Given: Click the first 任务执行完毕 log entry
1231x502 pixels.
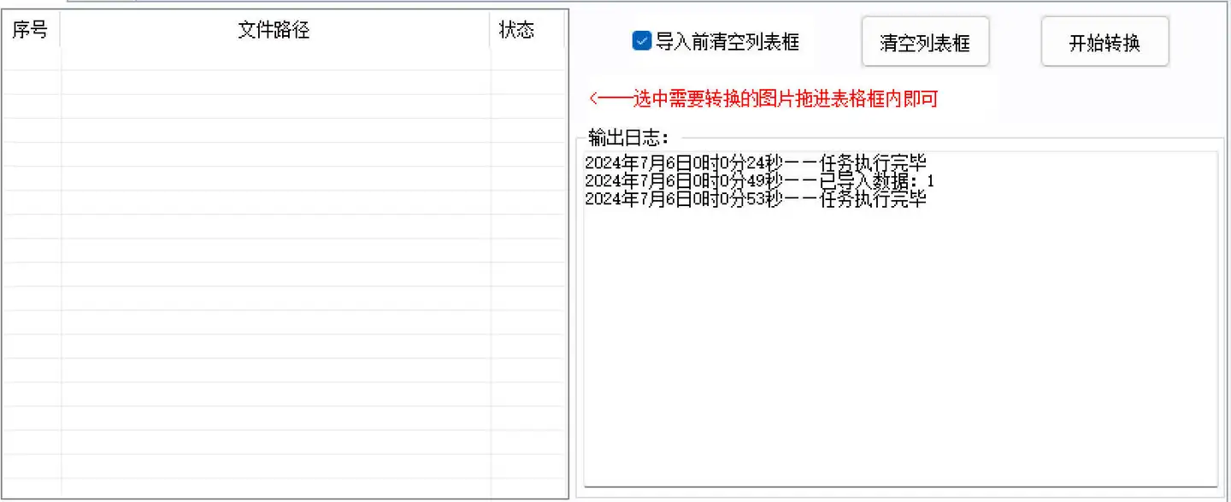Looking at the screenshot, I should pos(756,162).
